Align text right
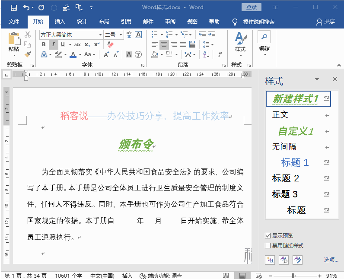This screenshot has height=279, width=344. tap(174, 44)
